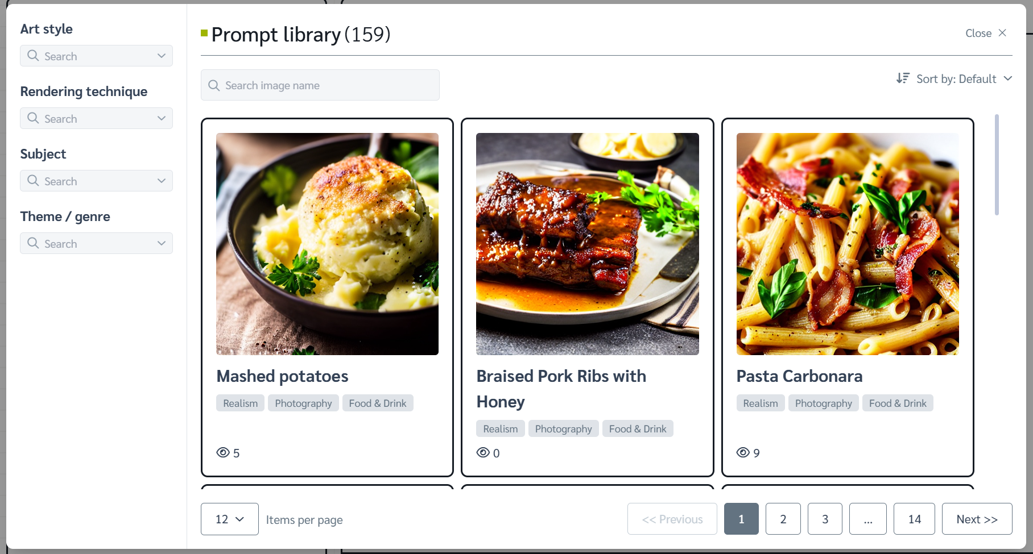The width and height of the screenshot is (1033, 554).
Task: Click the eye views icon on Pasta Carbonara
Action: click(x=743, y=452)
